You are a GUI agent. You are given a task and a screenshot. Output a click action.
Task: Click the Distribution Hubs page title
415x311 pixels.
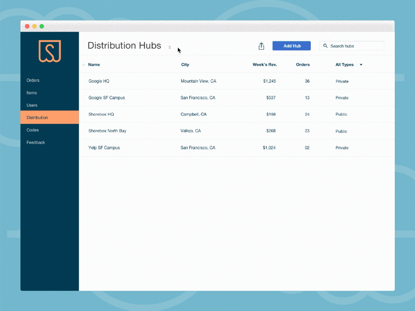point(124,46)
